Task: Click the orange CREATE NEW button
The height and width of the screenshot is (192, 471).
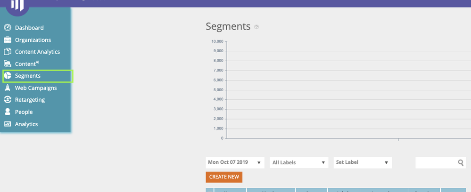Action: pyautogui.click(x=224, y=177)
